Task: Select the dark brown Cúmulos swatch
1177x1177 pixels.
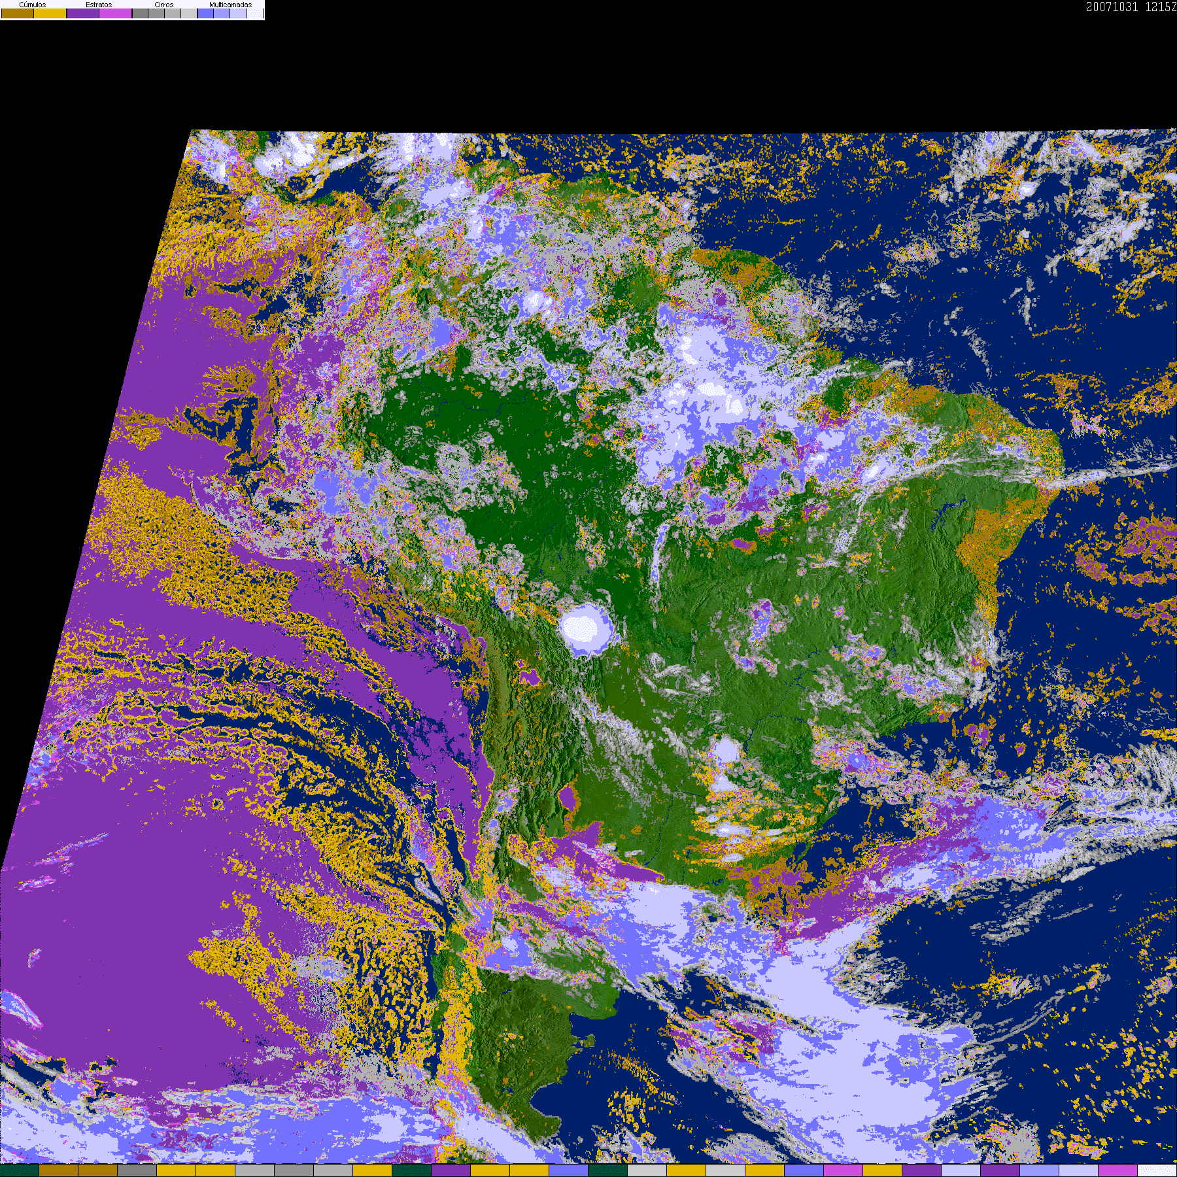Action: pos(18,13)
